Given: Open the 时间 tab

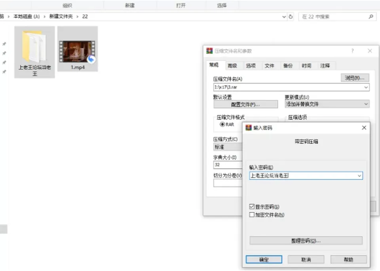Looking at the screenshot, I should click(306, 66).
